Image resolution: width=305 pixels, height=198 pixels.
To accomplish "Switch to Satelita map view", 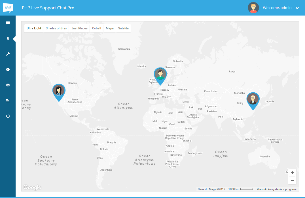I will [x=123, y=28].
